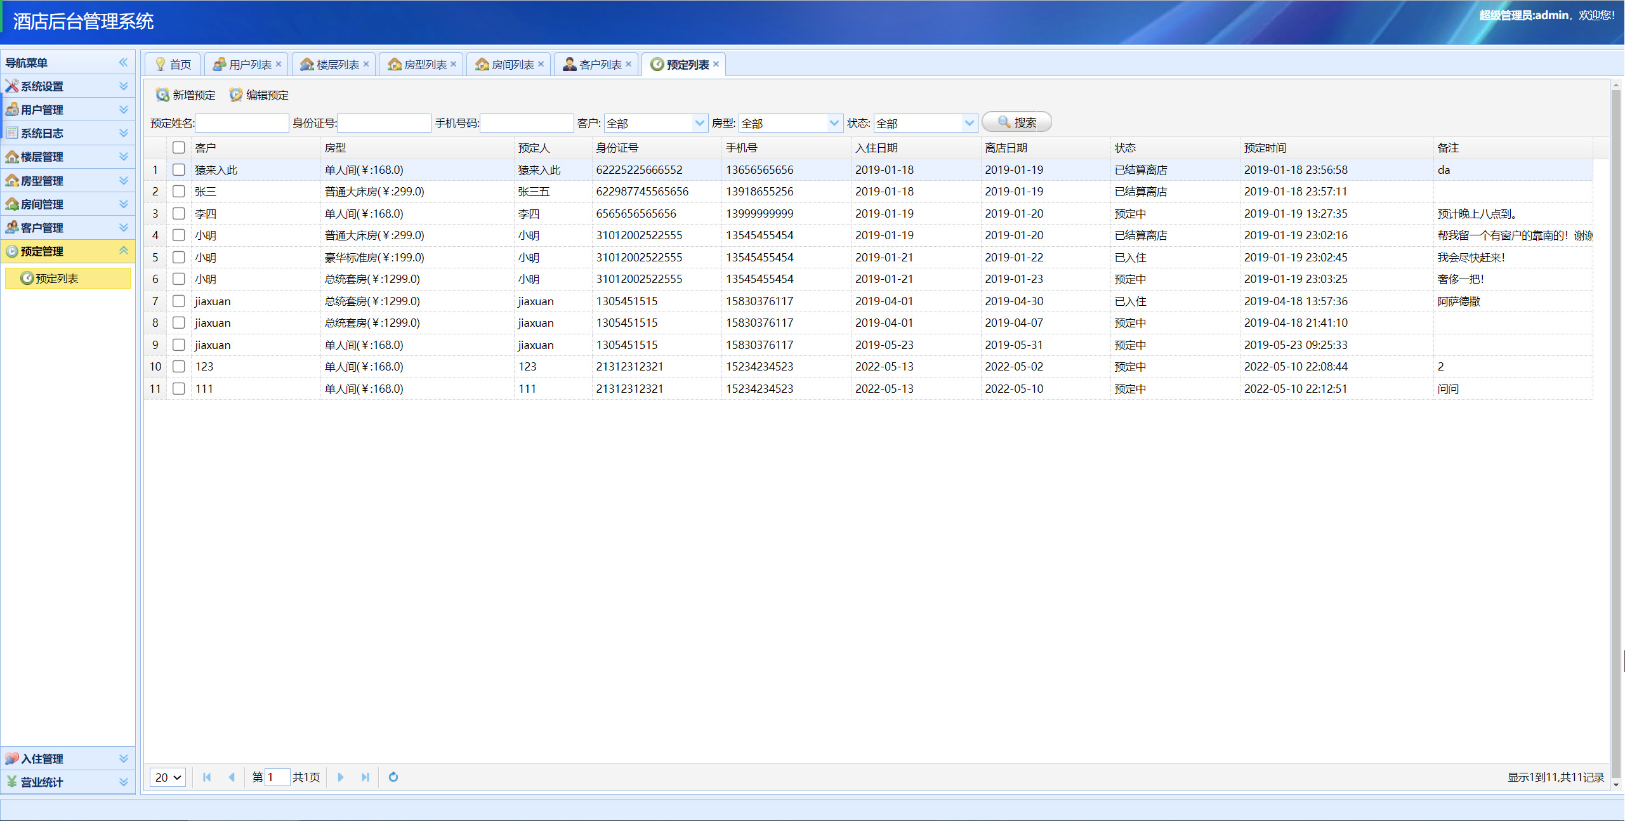Screen dimensions: 1625x821
Task: Click into the 预定姓名 input field
Action: point(241,122)
